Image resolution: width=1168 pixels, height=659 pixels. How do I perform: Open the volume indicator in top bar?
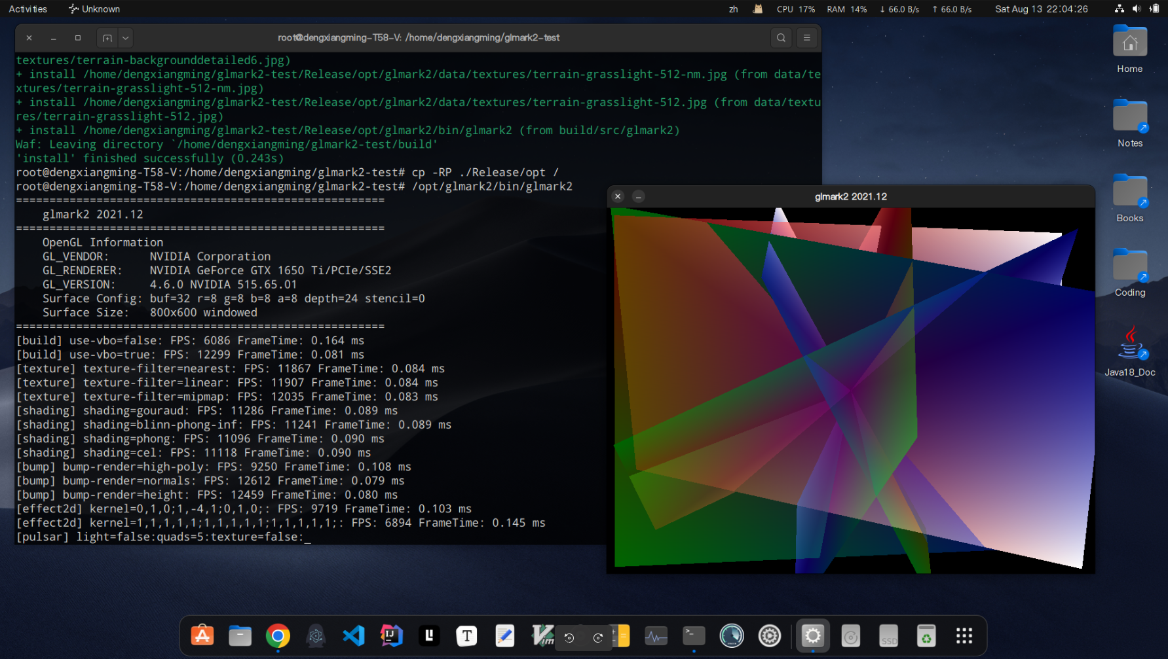point(1137,9)
